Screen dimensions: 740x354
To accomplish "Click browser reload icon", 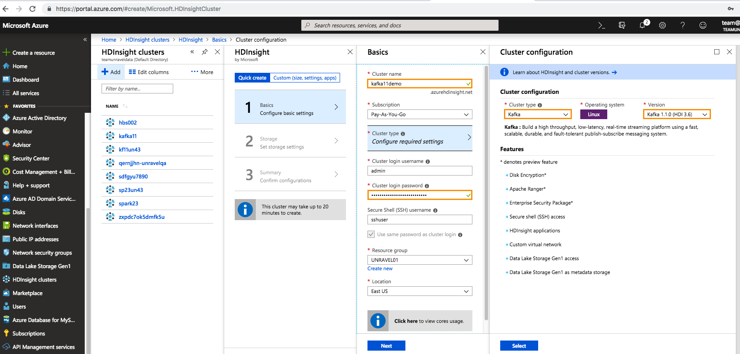I will 32,8.
